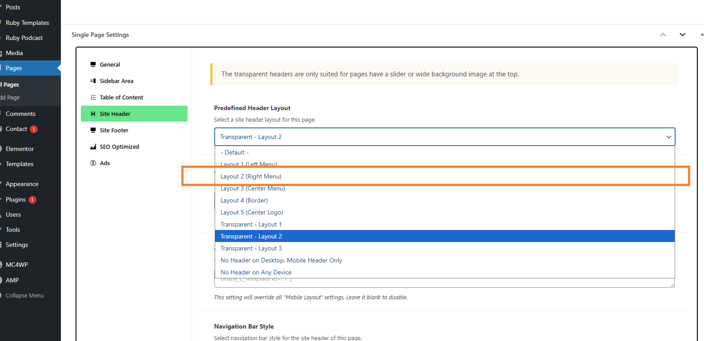This screenshot has height=341, width=704.
Task: Open the General settings tab
Action: (134, 64)
